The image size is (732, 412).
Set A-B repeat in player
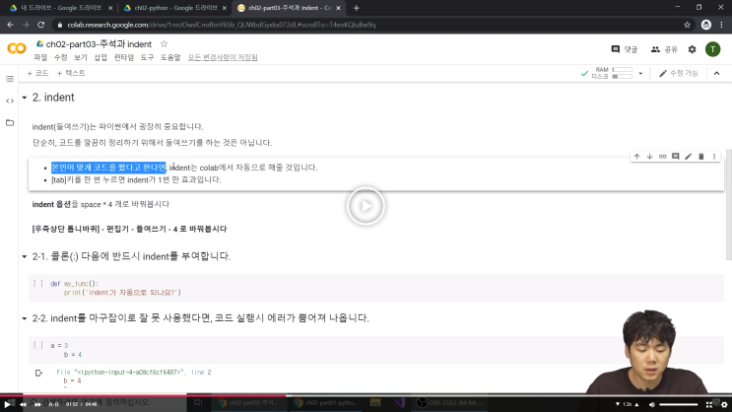pyautogui.click(x=53, y=404)
